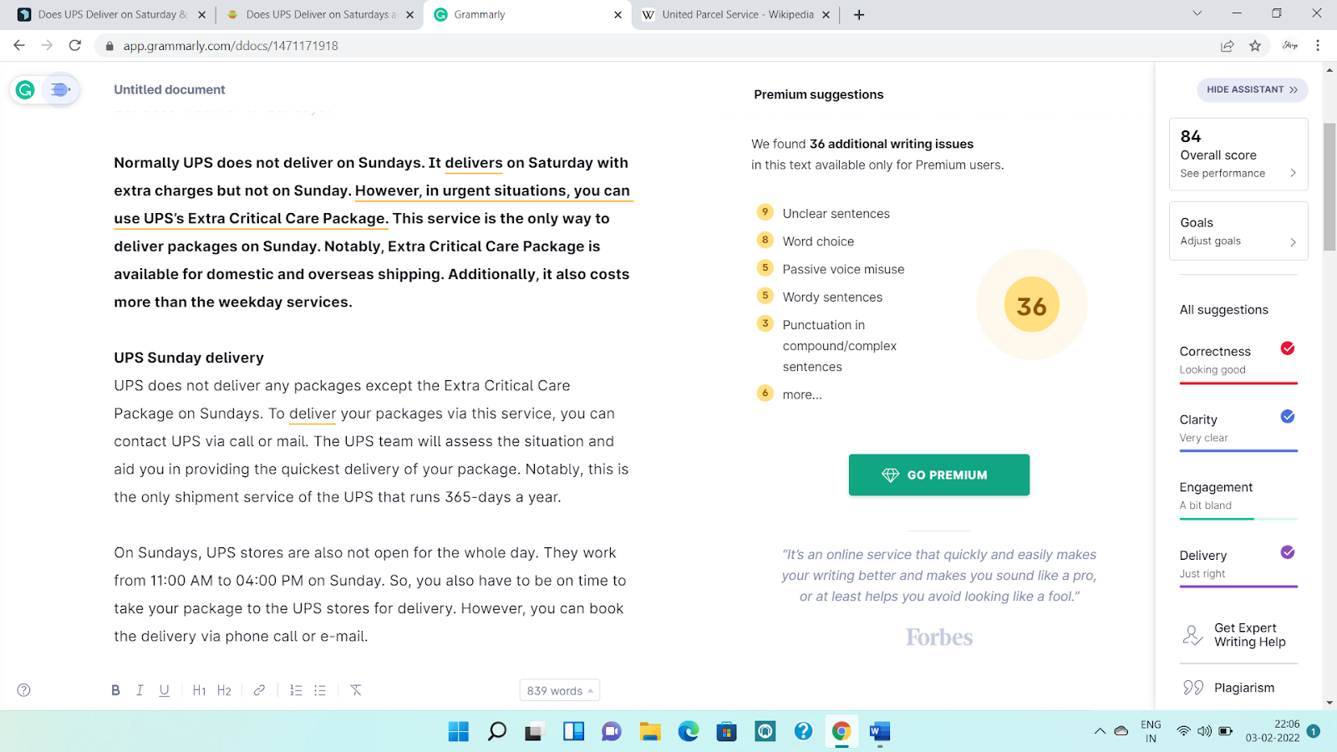The image size is (1337, 752).
Task: Click the Untitled document title field
Action: [x=170, y=89]
